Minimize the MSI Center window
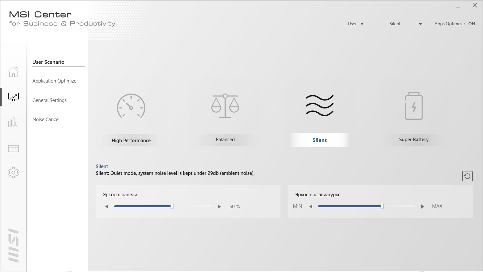 (458, 6)
